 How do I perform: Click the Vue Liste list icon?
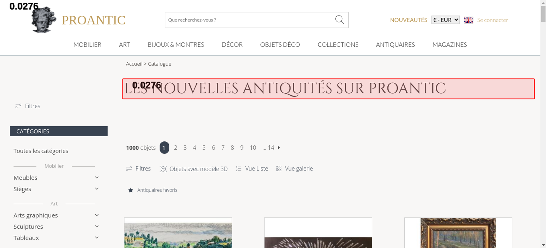(x=239, y=169)
